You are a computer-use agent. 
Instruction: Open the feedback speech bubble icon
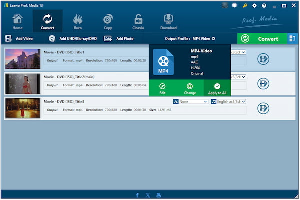(235, 5)
